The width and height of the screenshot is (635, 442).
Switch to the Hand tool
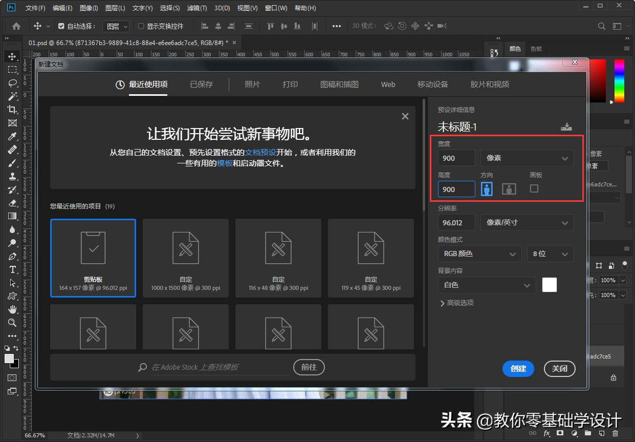(12, 309)
